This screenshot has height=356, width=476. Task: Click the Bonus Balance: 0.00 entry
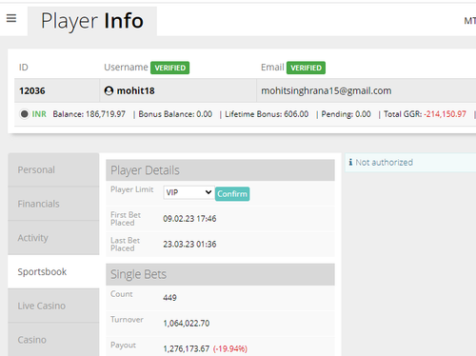175,114
